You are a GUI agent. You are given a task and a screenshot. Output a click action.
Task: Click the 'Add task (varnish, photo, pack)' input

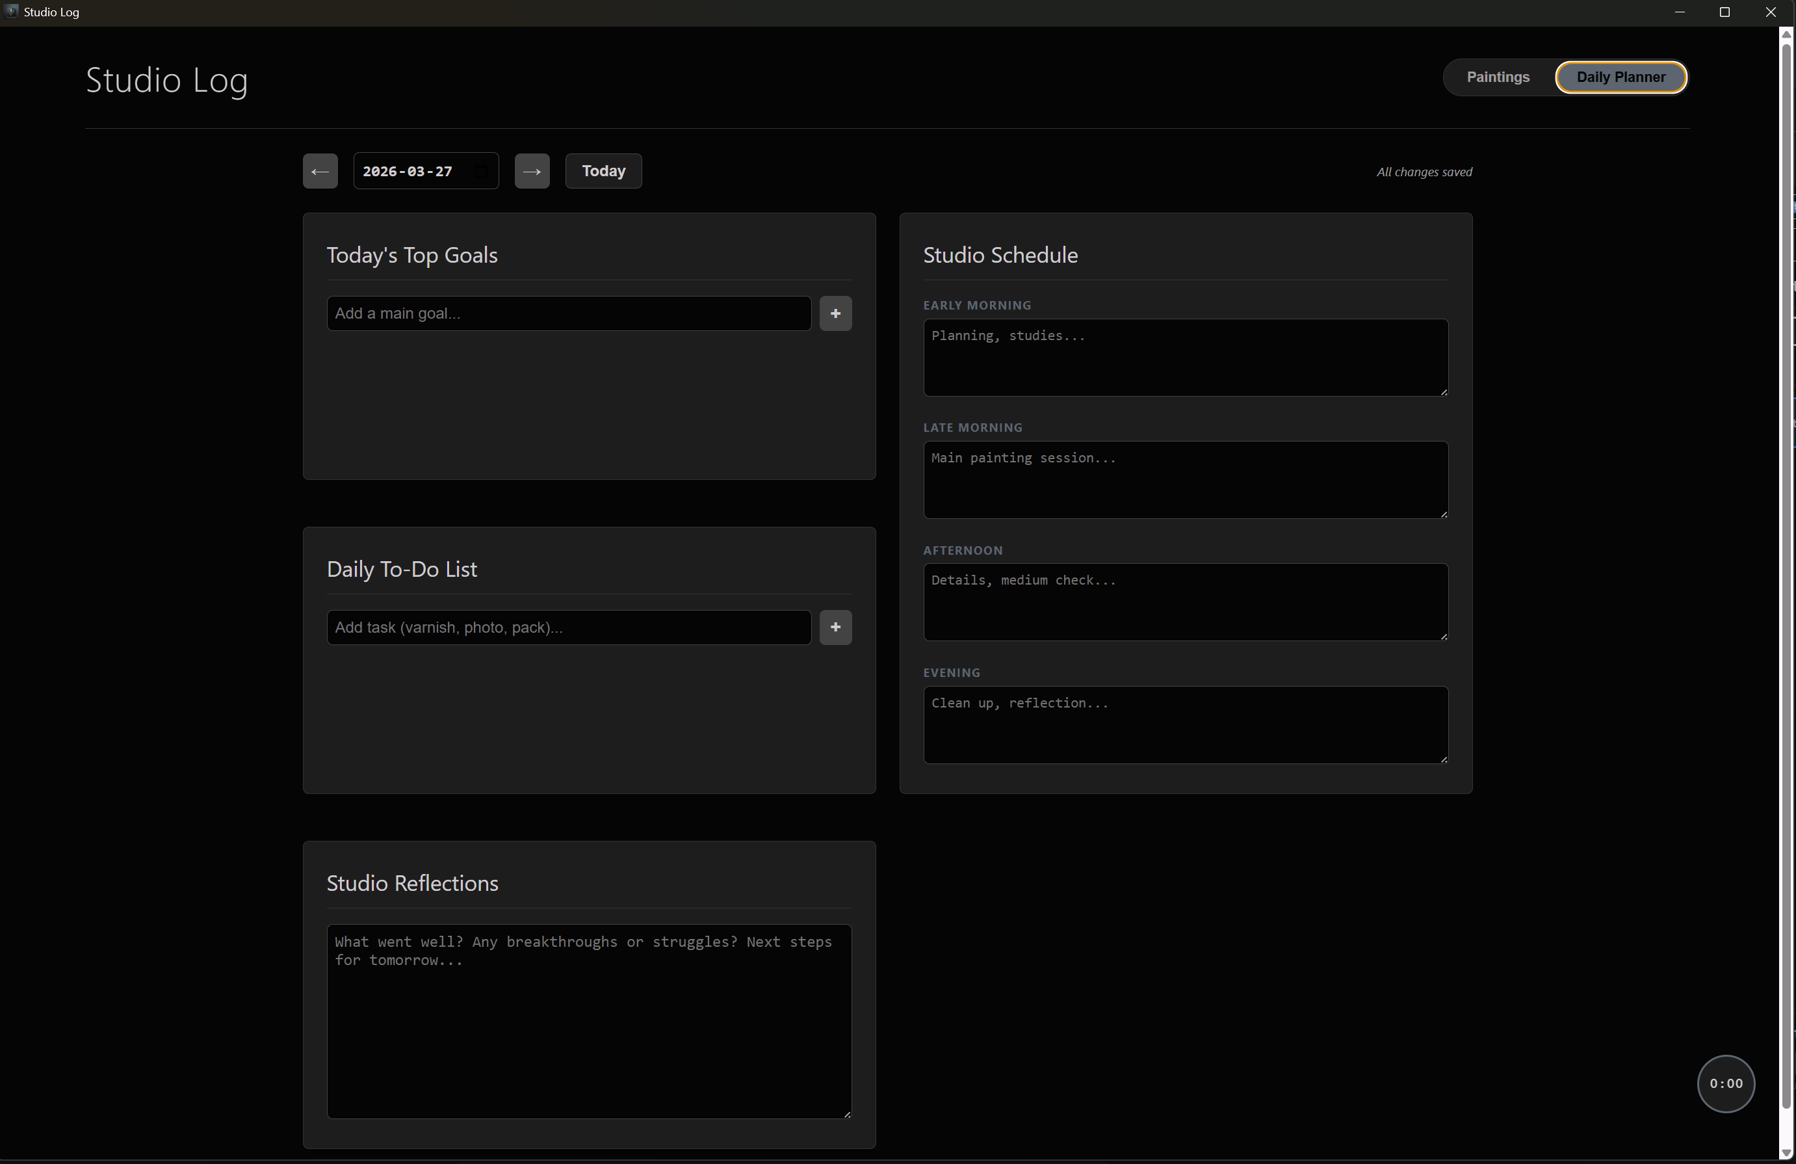click(x=569, y=628)
